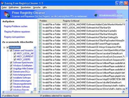Click the title bar application icon
Viewport: 129px width, 98px height.
coord(2,3)
